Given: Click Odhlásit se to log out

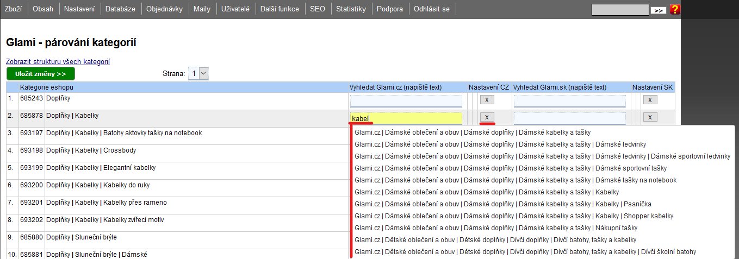Looking at the screenshot, I should [432, 9].
